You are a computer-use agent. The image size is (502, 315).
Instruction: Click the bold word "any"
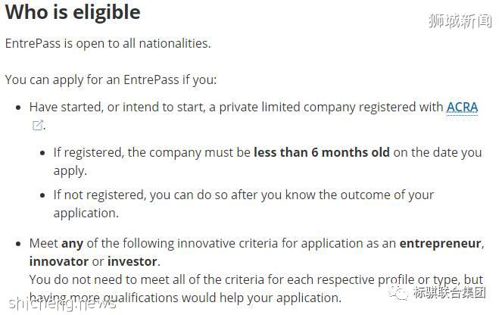coord(72,244)
